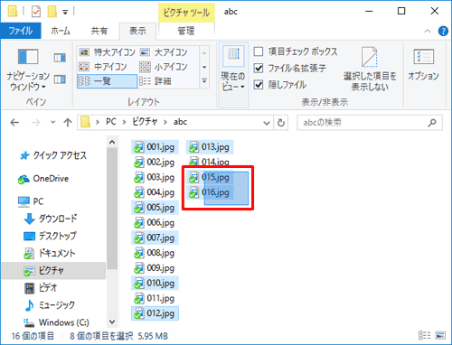
Task: Click 選択した項目を表示しない button
Action: (370, 69)
